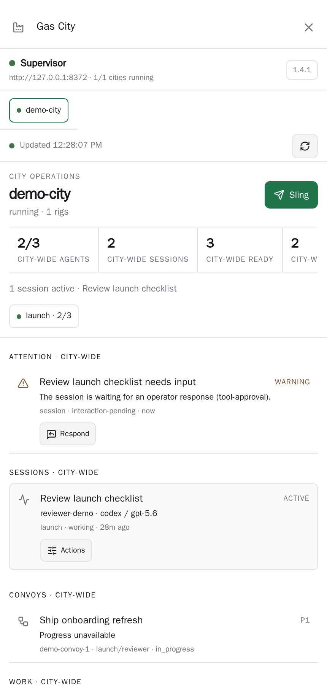
Task: Open Ship onboarding refresh convoy
Action: click(x=163, y=634)
